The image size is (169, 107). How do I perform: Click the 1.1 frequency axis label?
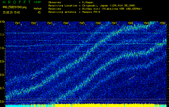[2, 35]
